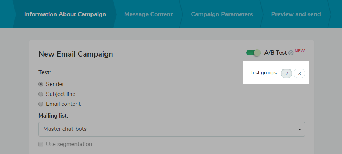Click the A/B Test label text
The height and width of the screenshot is (154, 342).
coord(275,53)
